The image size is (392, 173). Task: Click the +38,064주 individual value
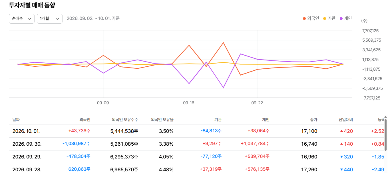(x=258, y=131)
